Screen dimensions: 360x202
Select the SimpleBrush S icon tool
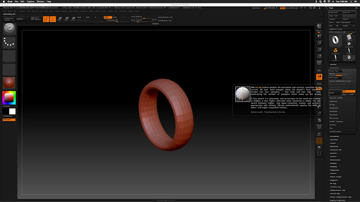click(x=335, y=50)
